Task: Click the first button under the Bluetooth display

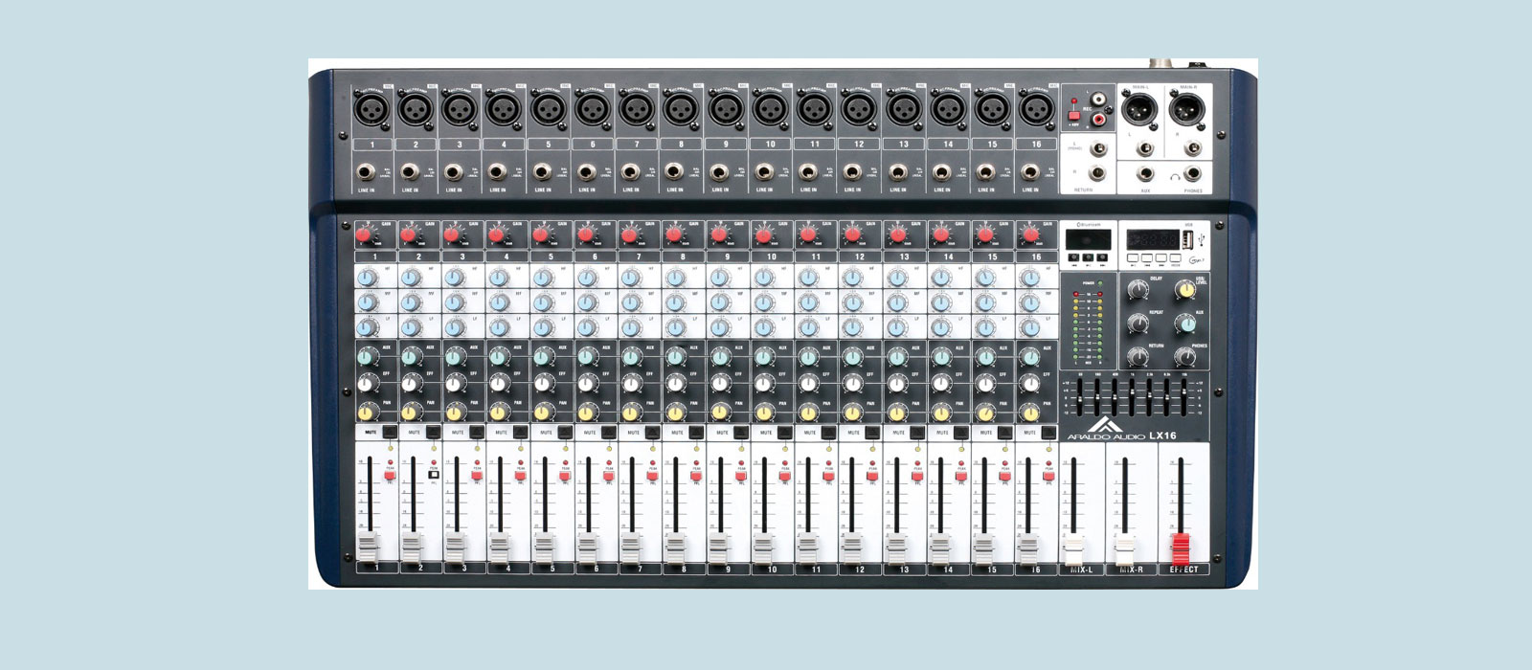Action: coord(1074,257)
